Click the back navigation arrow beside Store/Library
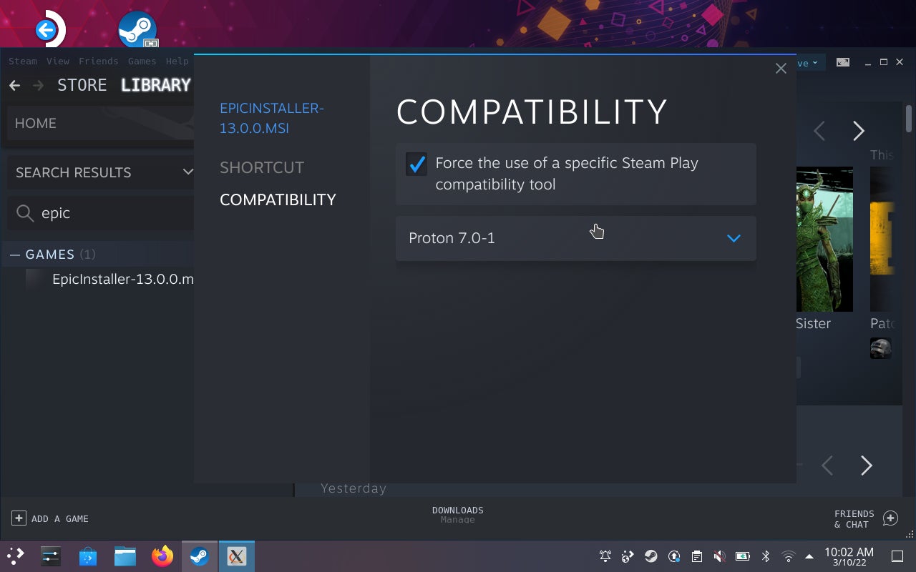 pyautogui.click(x=14, y=85)
